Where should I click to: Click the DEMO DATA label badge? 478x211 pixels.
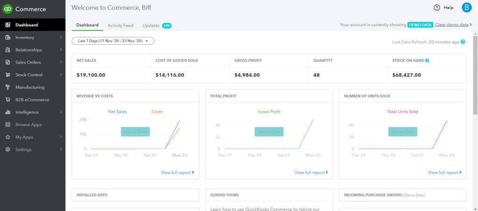421,25
